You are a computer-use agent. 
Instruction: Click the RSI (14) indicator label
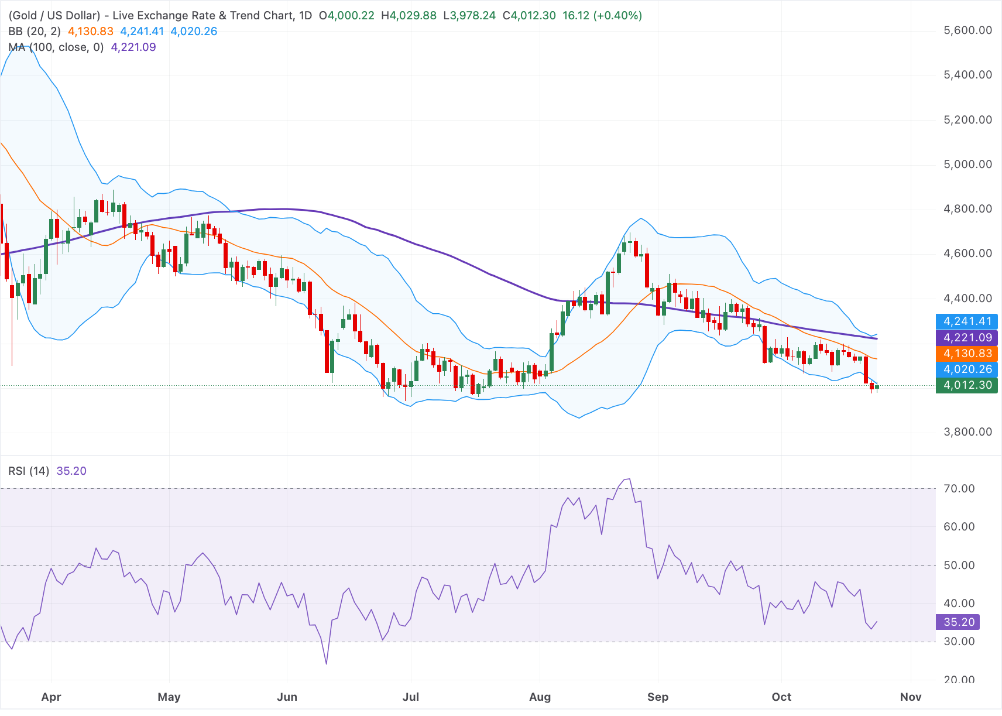[x=29, y=471]
